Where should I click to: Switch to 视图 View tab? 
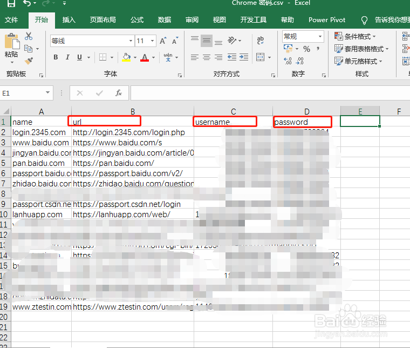[x=220, y=20]
